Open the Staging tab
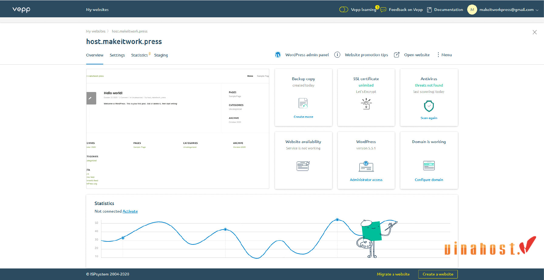Image resolution: width=544 pixels, height=280 pixels. point(161,55)
